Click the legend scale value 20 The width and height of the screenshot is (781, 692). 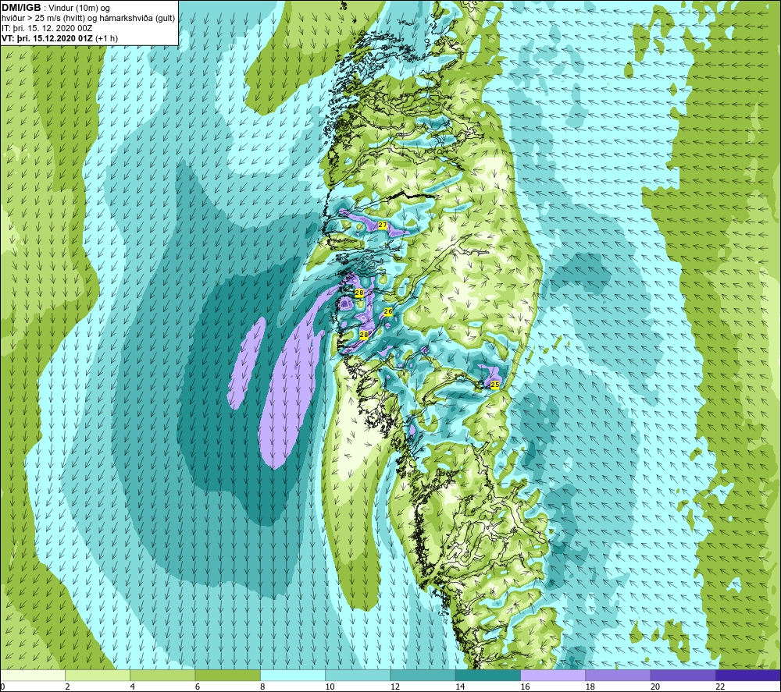(x=655, y=687)
